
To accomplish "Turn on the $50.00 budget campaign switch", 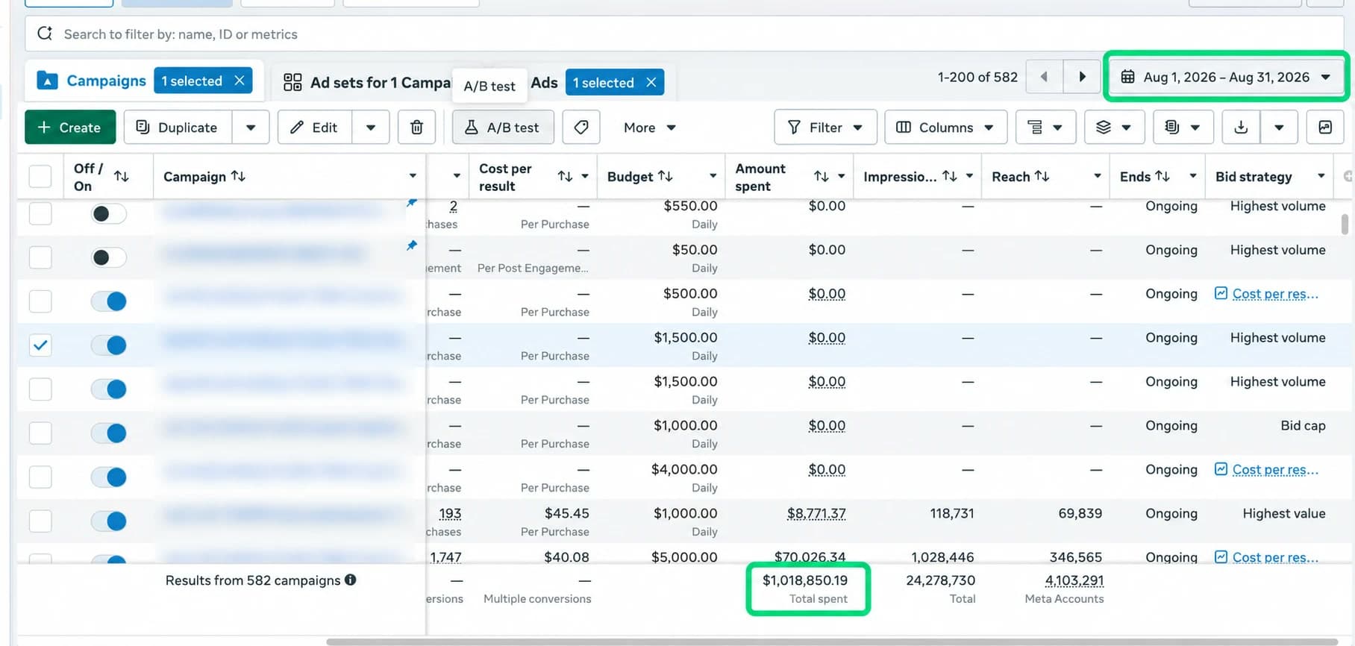I will (109, 257).
